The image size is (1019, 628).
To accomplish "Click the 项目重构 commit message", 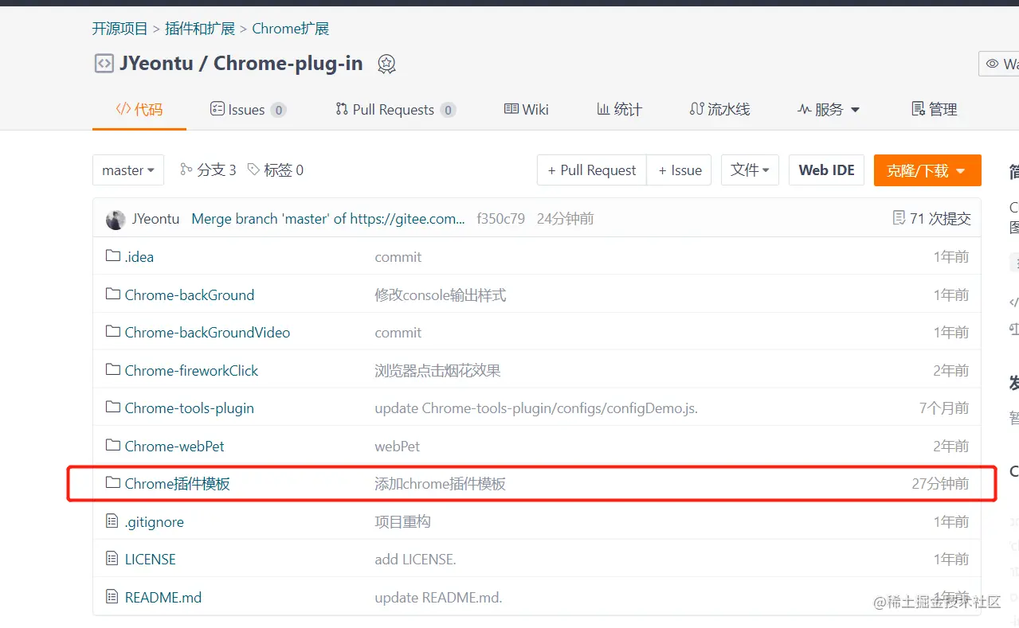I will 402,522.
